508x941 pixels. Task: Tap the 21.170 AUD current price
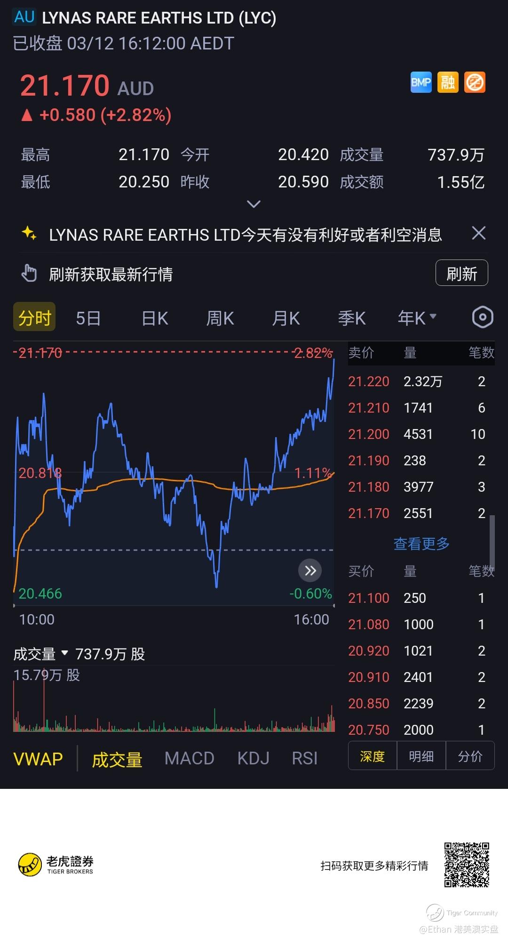point(87,86)
